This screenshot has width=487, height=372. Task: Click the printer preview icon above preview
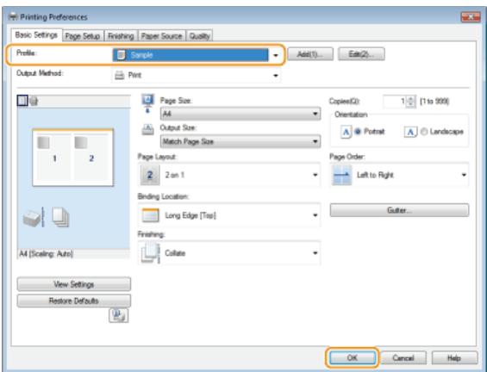[34, 101]
